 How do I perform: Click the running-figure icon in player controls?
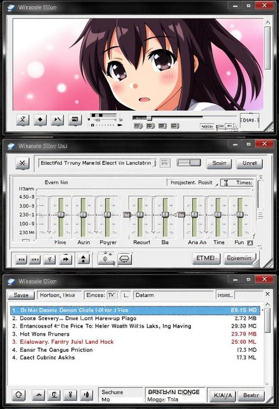pyautogui.click(x=23, y=120)
